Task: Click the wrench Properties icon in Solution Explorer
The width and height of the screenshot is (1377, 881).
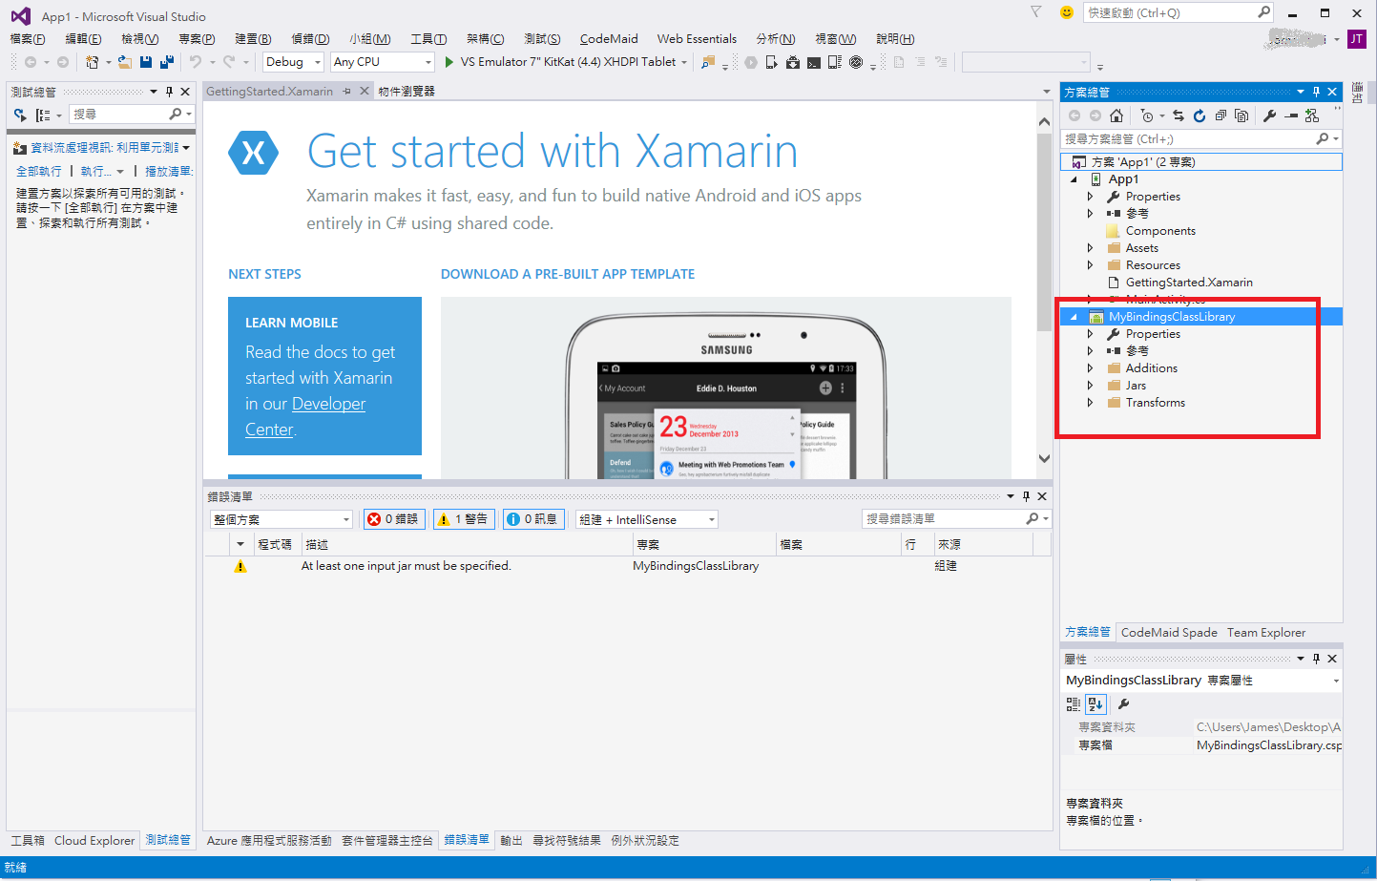Action: click(1270, 115)
